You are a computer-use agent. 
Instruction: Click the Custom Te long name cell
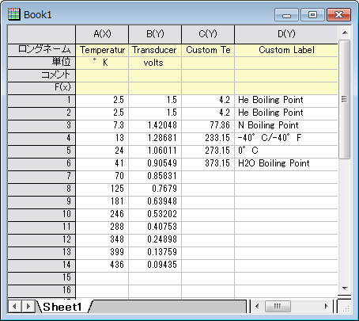(208, 50)
